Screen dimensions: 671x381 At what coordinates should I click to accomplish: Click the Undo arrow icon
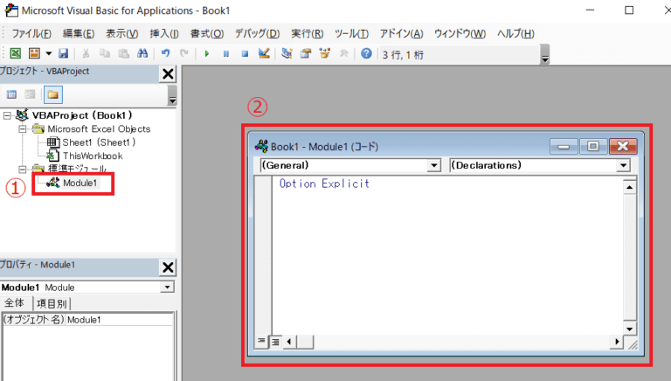point(165,53)
